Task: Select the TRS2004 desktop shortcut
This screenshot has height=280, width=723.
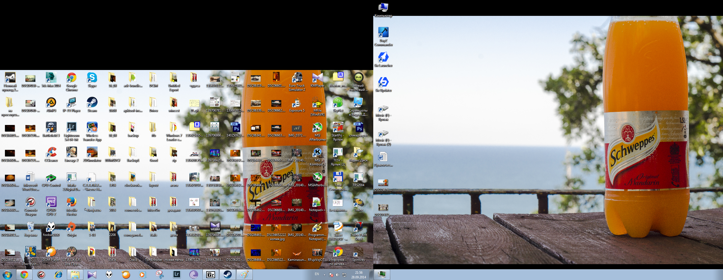Action: 358,179
